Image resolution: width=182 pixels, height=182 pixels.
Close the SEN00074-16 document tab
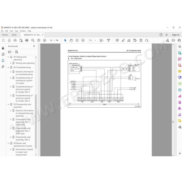click(43, 35)
